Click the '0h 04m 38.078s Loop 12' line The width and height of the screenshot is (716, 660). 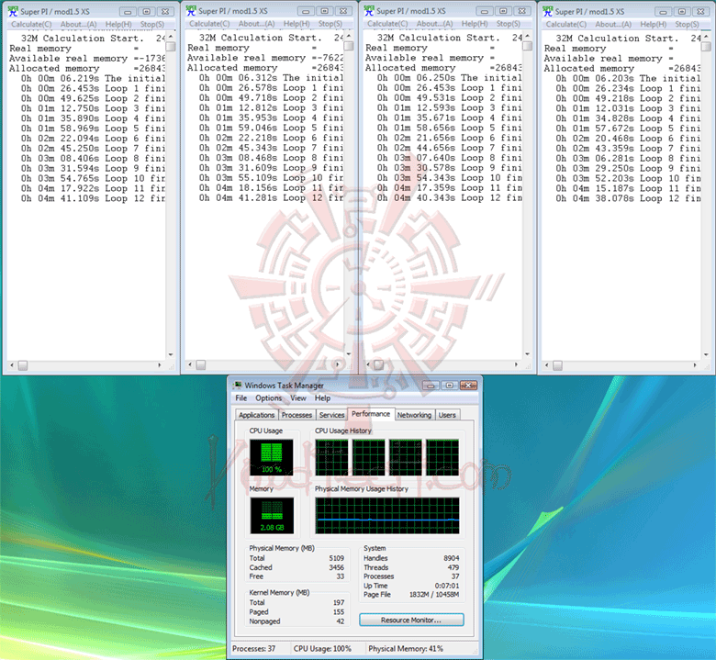[x=628, y=198]
